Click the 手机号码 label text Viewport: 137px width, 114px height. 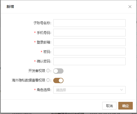(x=44, y=33)
